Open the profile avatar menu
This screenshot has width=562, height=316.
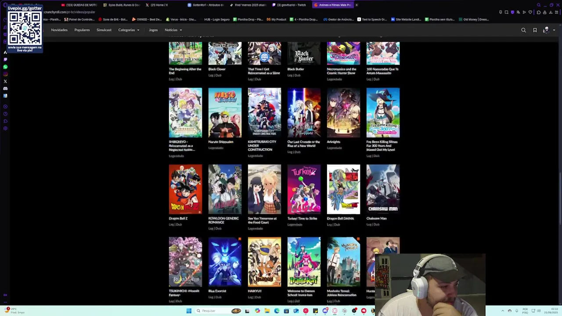[x=546, y=30]
